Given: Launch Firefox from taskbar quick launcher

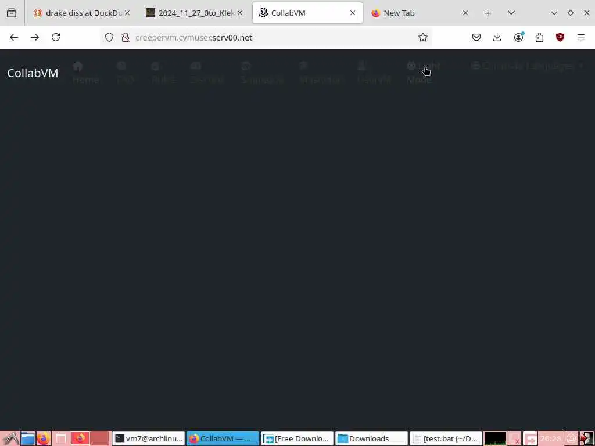Looking at the screenshot, I should coord(44,439).
